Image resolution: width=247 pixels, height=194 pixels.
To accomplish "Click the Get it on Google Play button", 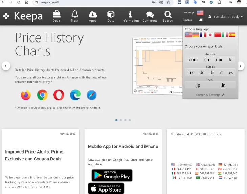I will 112,175.
